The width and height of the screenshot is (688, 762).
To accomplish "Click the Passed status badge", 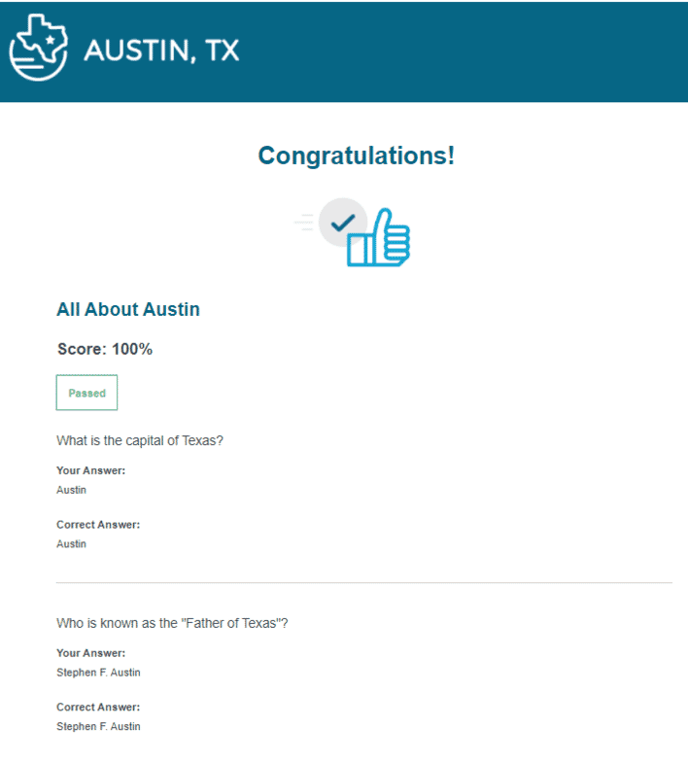I will pos(86,393).
